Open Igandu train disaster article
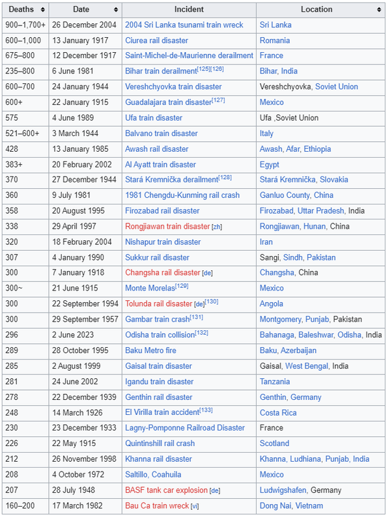The image size is (392, 521). click(159, 382)
